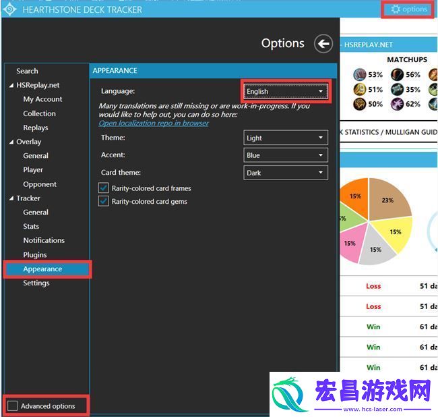The width and height of the screenshot is (438, 417).
Task: Click the 51% matchup class icon
Action: point(360,89)
